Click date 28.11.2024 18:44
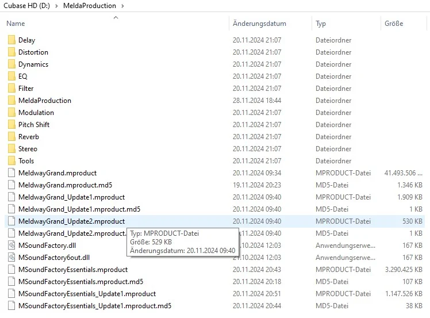 (257, 101)
